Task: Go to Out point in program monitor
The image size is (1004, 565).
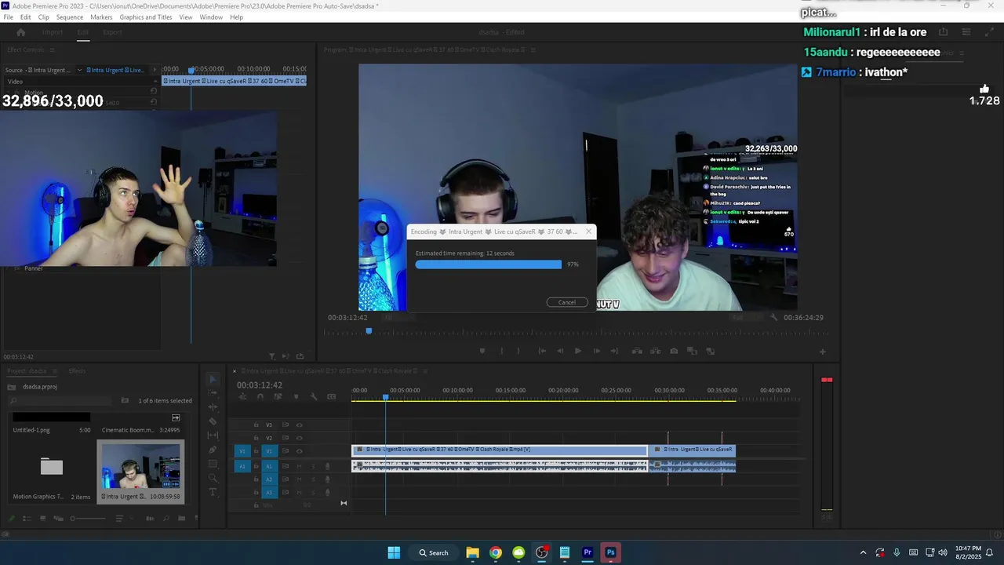Action: [614, 351]
